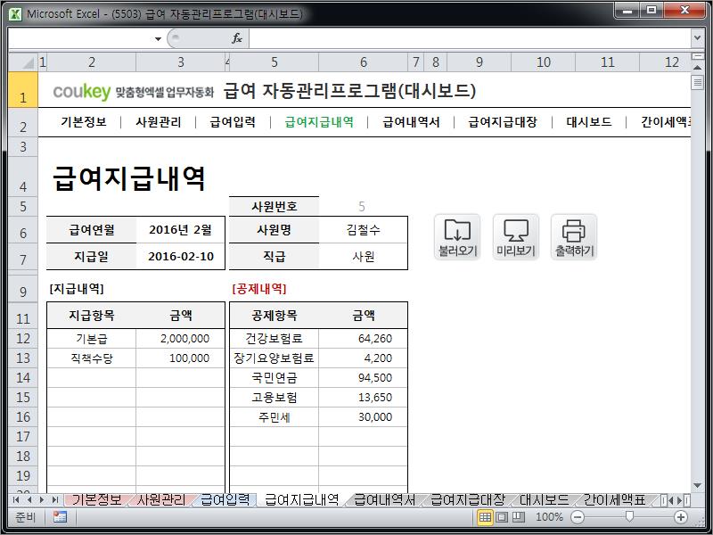713x535 pixels.
Task: Select the 주민세 cell
Action: point(275,416)
